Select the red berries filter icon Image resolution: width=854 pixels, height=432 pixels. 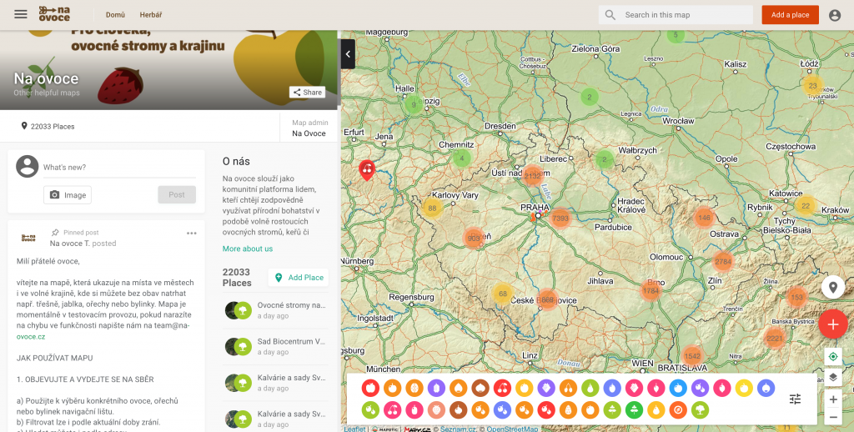[x=546, y=409]
